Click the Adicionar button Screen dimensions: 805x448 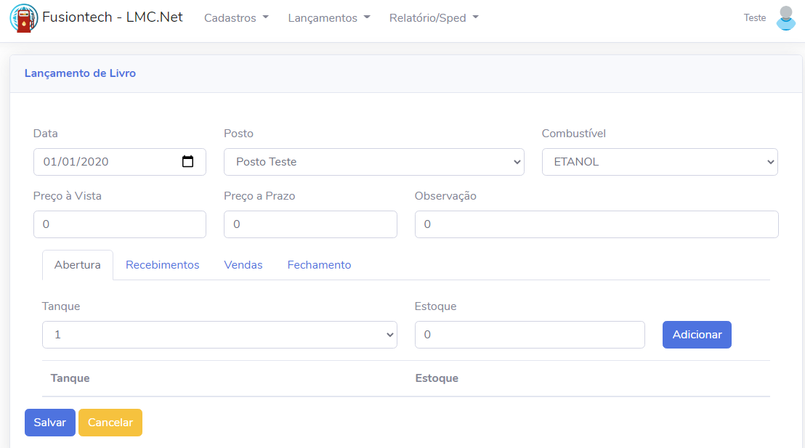tap(697, 335)
